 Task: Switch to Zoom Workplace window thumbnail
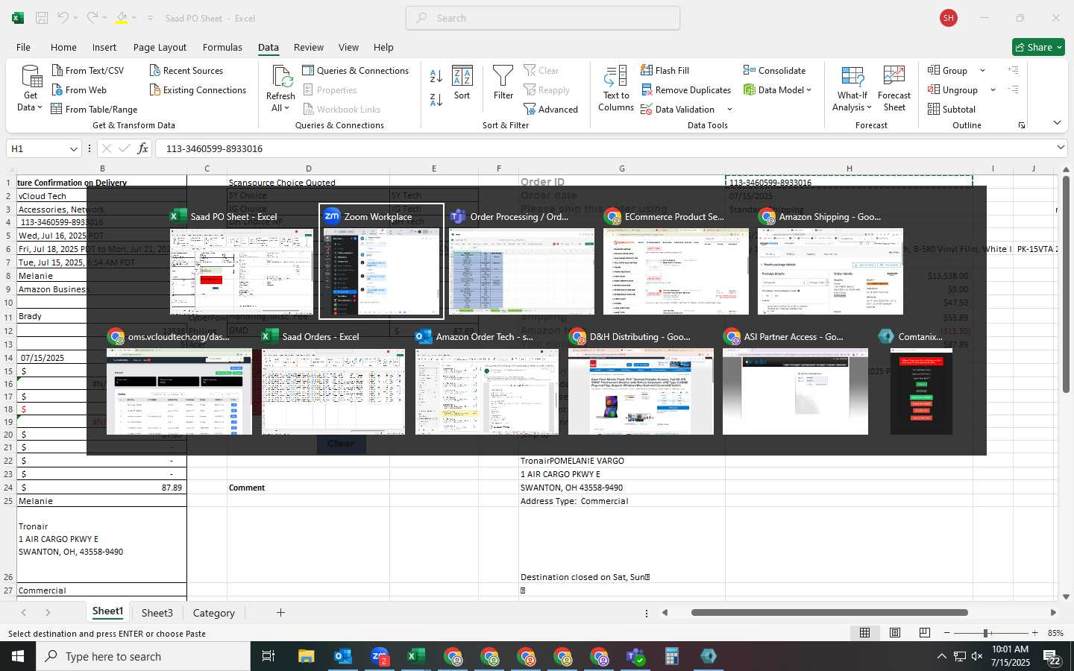pos(381,261)
